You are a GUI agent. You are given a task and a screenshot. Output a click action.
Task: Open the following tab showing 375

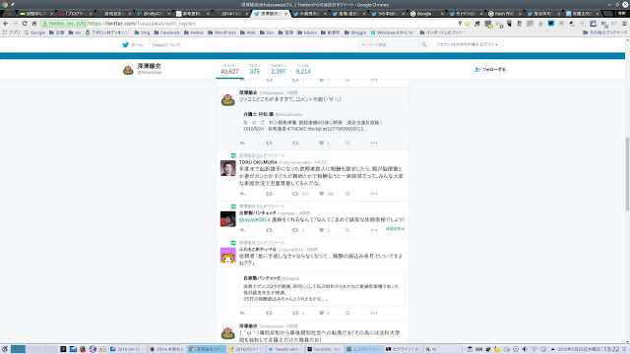[255, 69]
